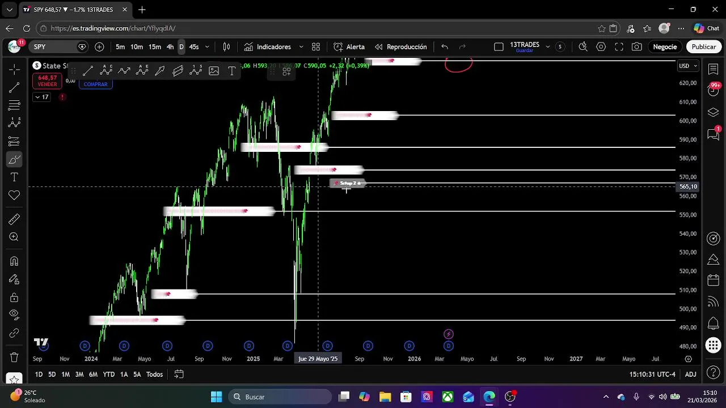Open the icons/heart favorites tool
The width and height of the screenshot is (726, 408).
(14, 195)
